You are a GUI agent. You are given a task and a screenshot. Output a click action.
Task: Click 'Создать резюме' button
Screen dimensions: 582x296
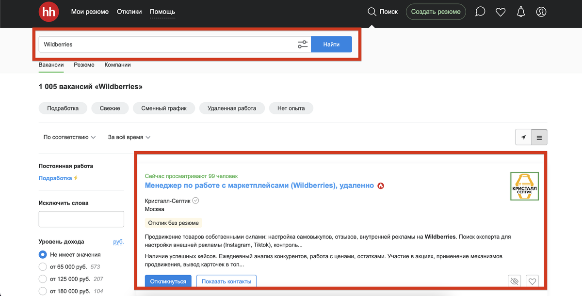pos(436,12)
